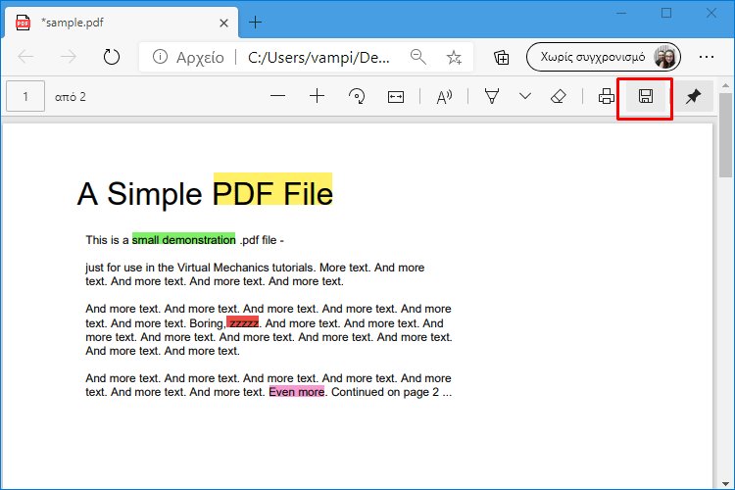Viewport: 735px width, 490px height.
Task: Zoom in with the plus icon
Action: 317,96
